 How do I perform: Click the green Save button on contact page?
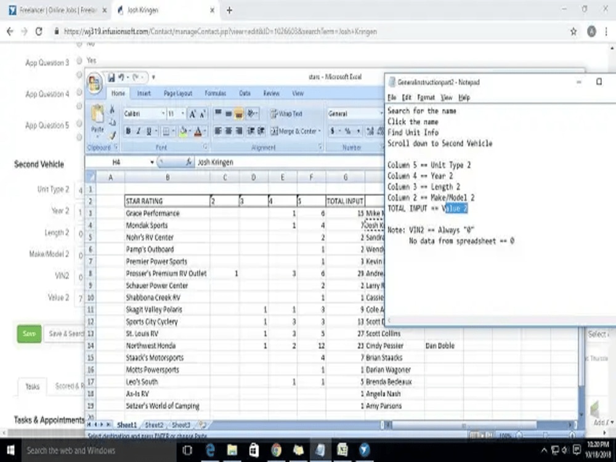click(29, 334)
